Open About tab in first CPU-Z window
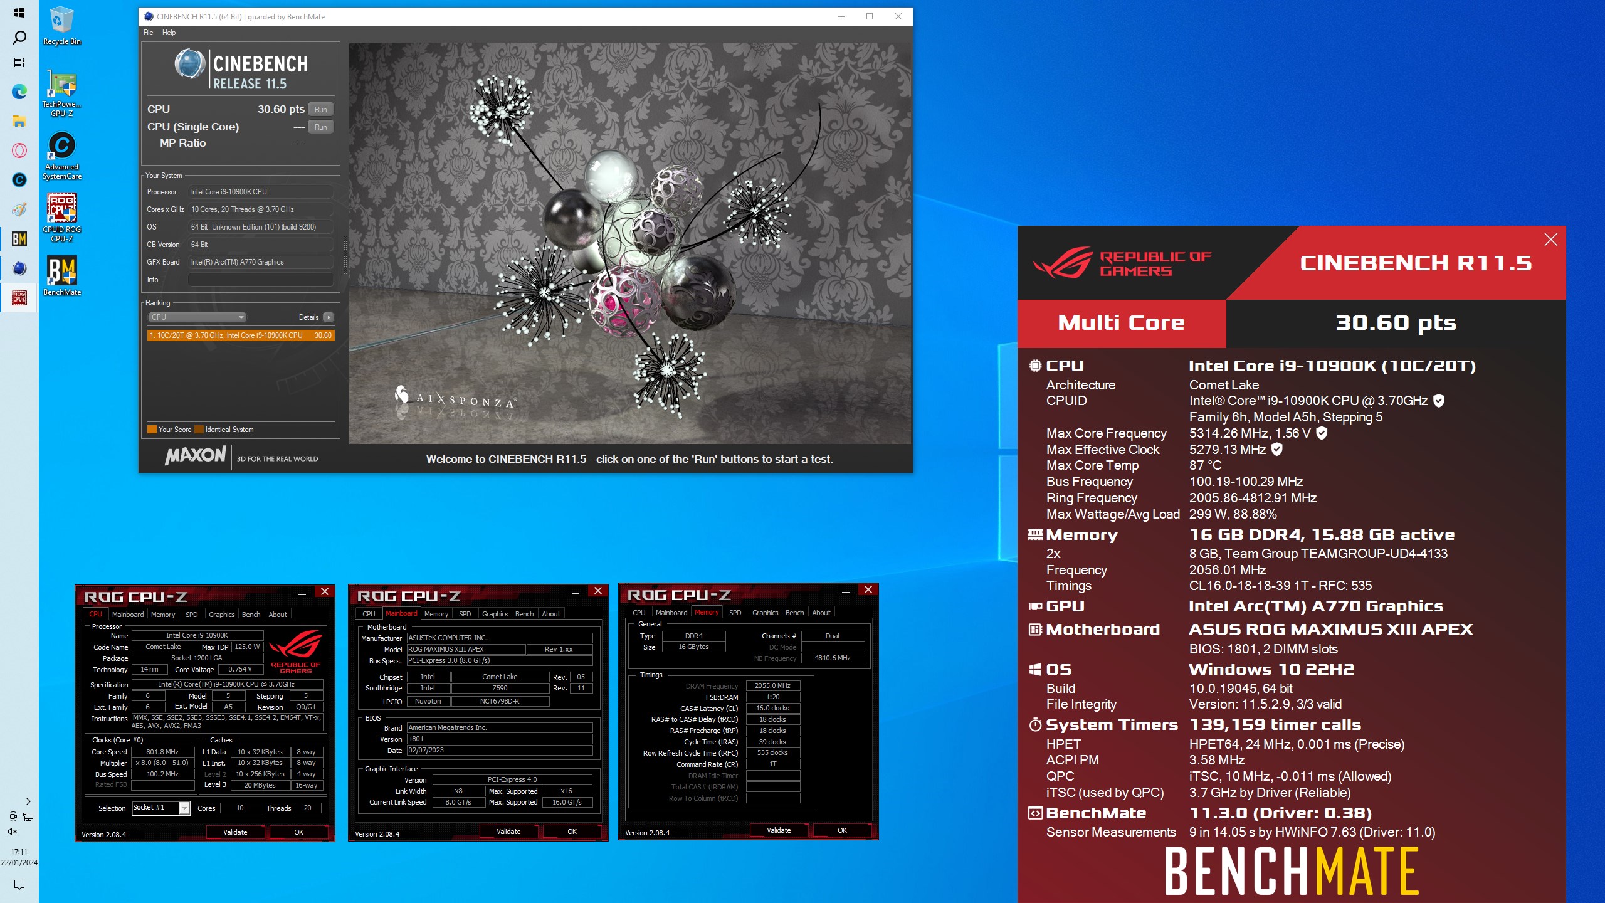 tap(278, 615)
